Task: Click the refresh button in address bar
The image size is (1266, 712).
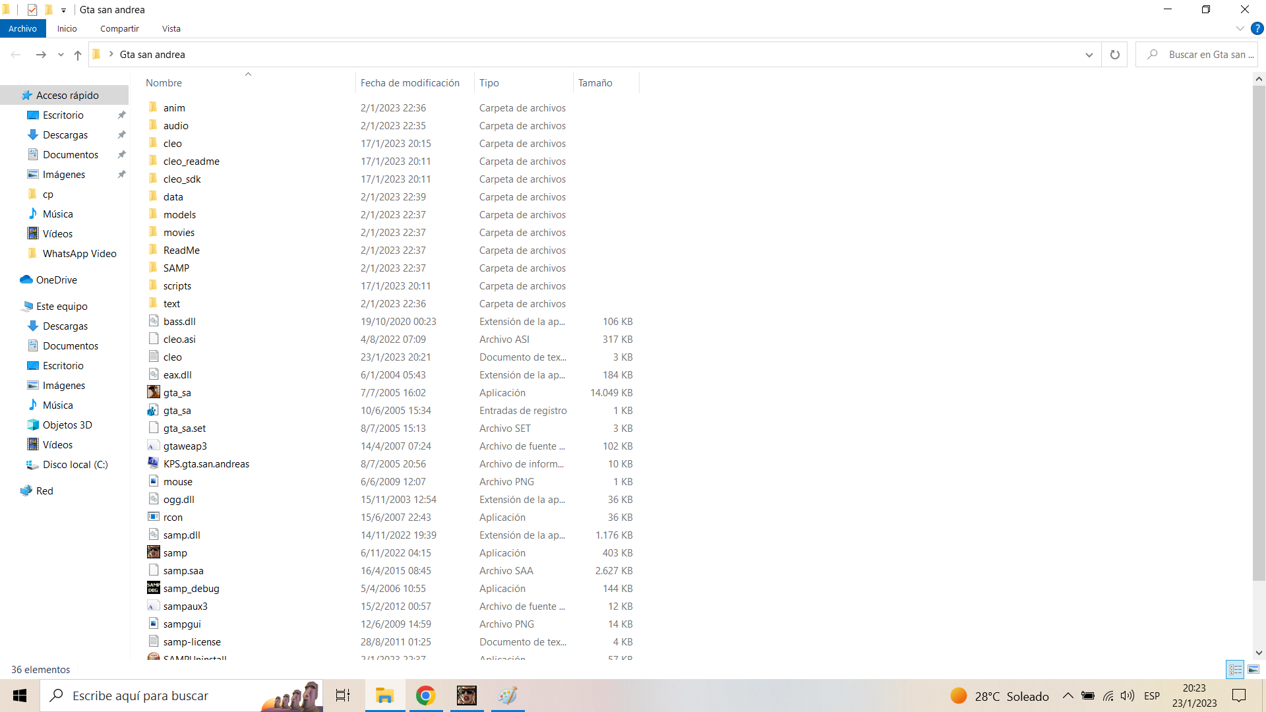Action: tap(1115, 55)
